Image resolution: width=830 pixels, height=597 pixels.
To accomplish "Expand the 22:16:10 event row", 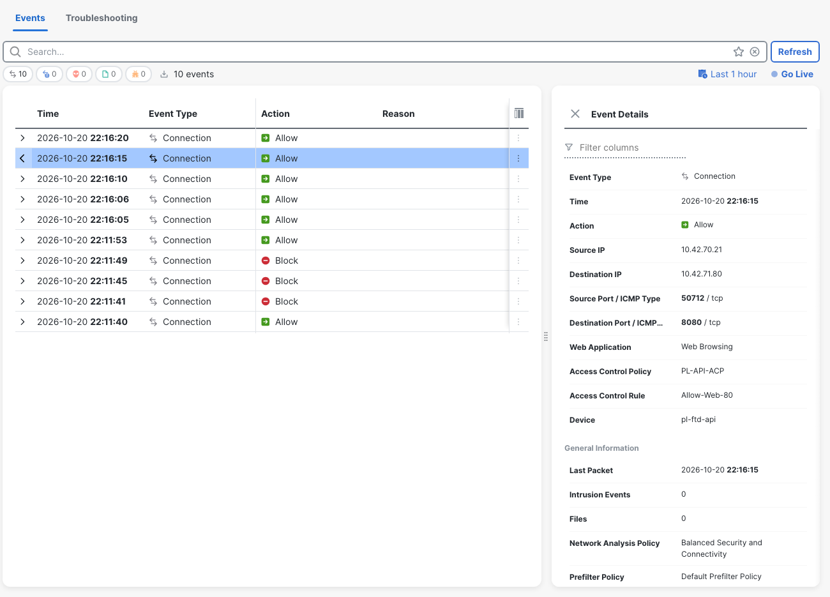I will [22, 179].
